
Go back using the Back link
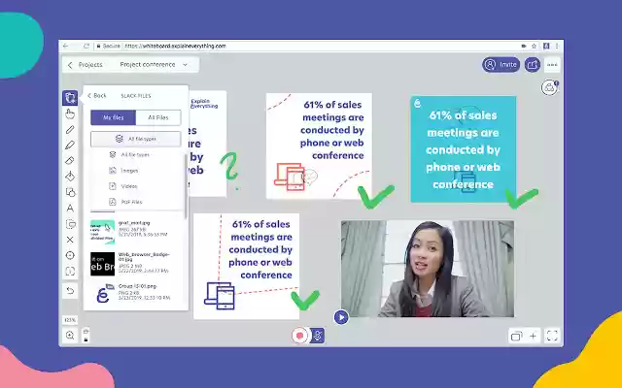(x=96, y=96)
